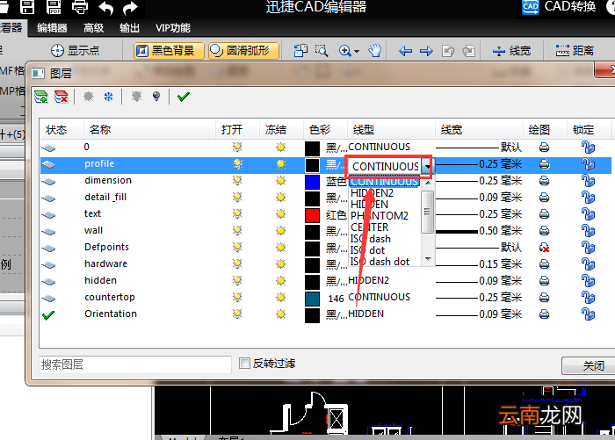615x440 pixels.
Task: Toggle the freeze sun for the detail_fill layer
Action: click(x=280, y=198)
